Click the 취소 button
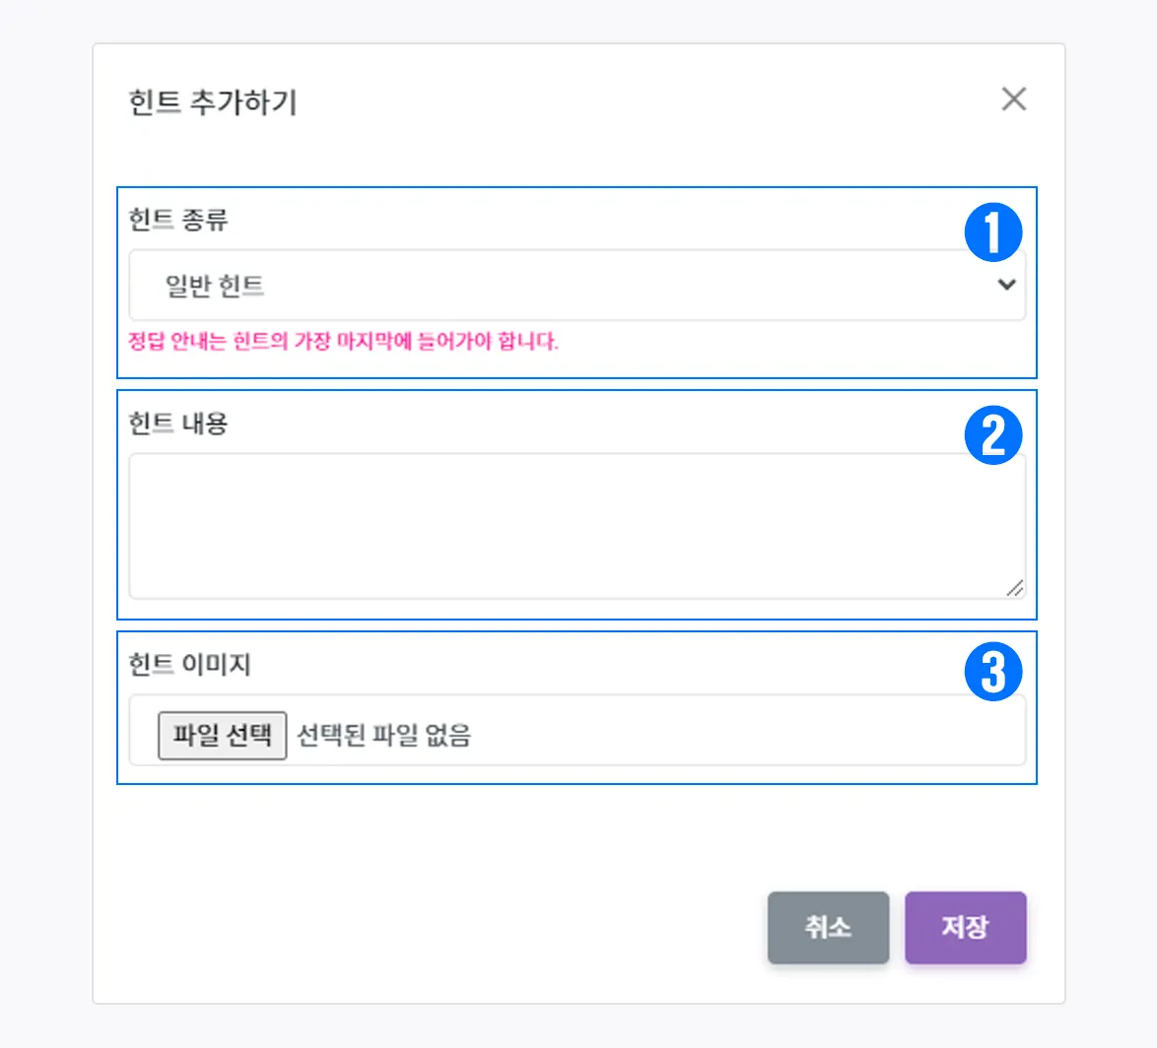1157x1048 pixels. 828,927
